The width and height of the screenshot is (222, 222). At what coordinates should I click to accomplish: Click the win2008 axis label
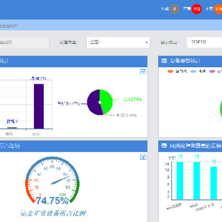(x=174, y=207)
